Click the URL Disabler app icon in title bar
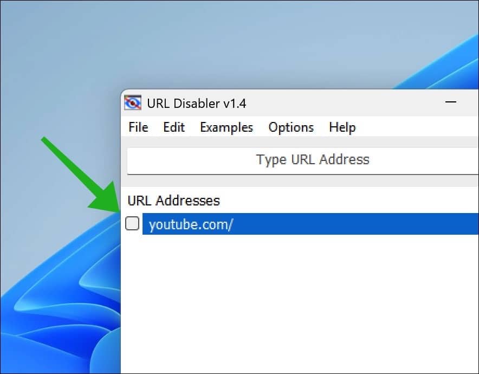 [133, 103]
